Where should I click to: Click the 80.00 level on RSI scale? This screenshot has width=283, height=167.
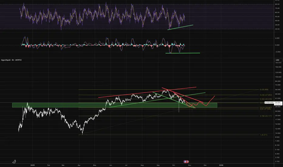click(x=278, y=4)
